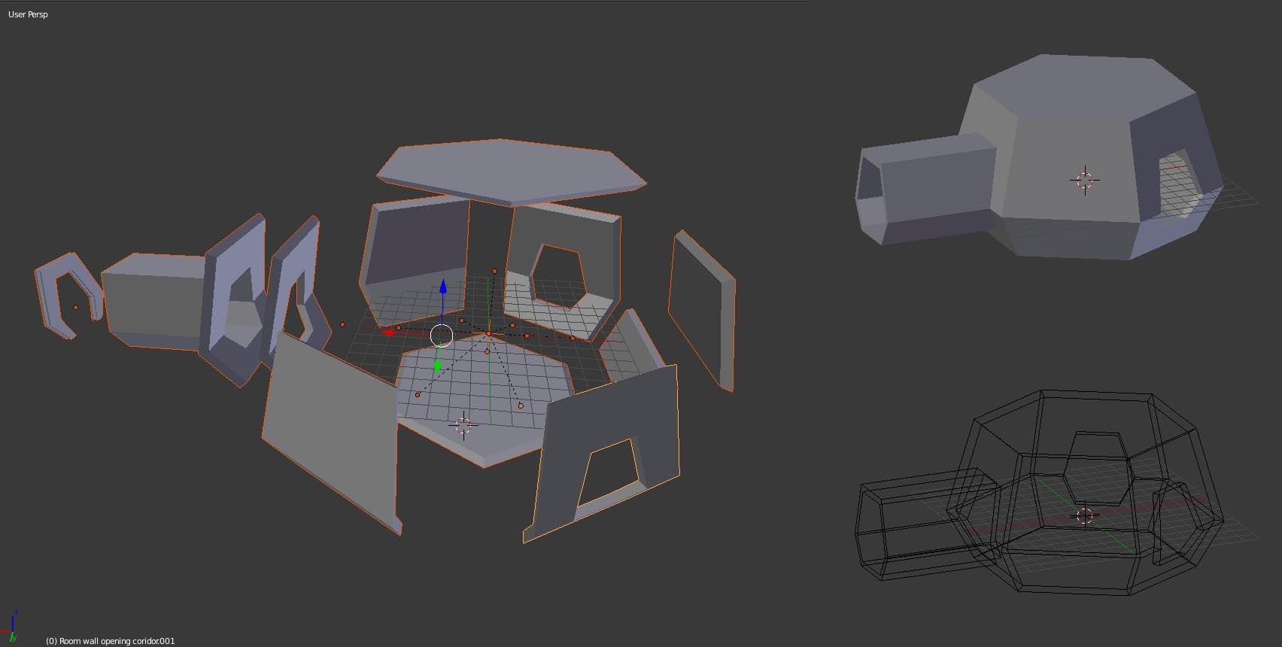
Task: Select the plain wall panel at far right
Action: tap(702, 310)
